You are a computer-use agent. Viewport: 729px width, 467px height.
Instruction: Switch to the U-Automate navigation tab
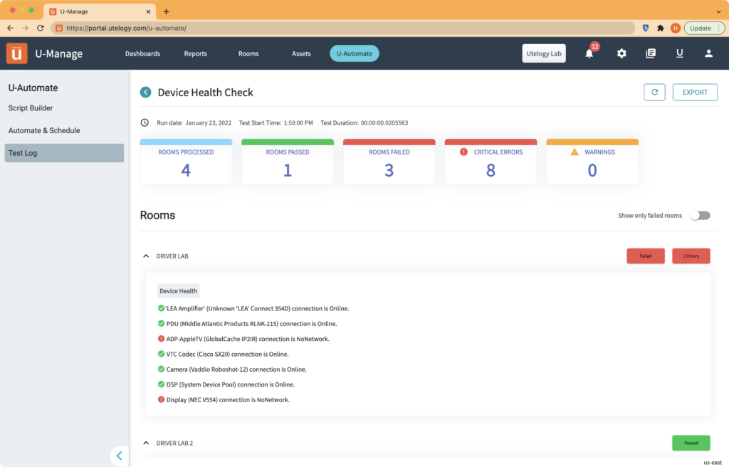(x=354, y=53)
